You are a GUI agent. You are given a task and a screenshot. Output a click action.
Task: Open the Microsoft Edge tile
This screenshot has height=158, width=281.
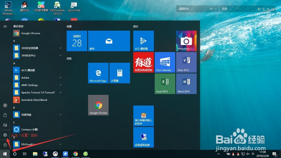(98, 73)
